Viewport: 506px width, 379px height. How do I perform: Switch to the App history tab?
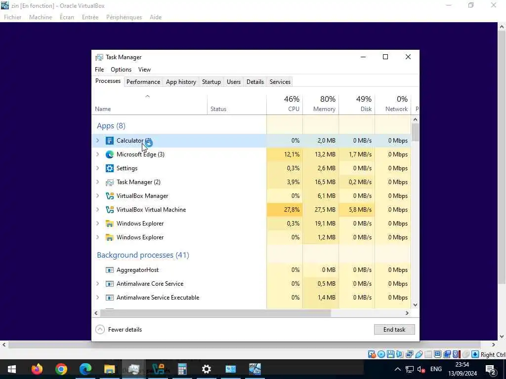[x=181, y=82]
